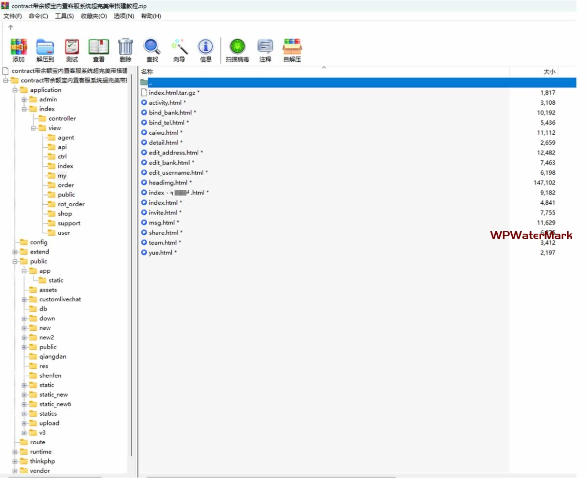Click the Add (添加) toolbar icon
587x478 pixels.
click(18, 50)
